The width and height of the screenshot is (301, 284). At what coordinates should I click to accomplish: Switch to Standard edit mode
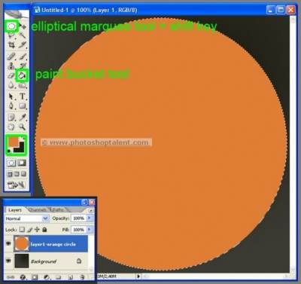11,163
